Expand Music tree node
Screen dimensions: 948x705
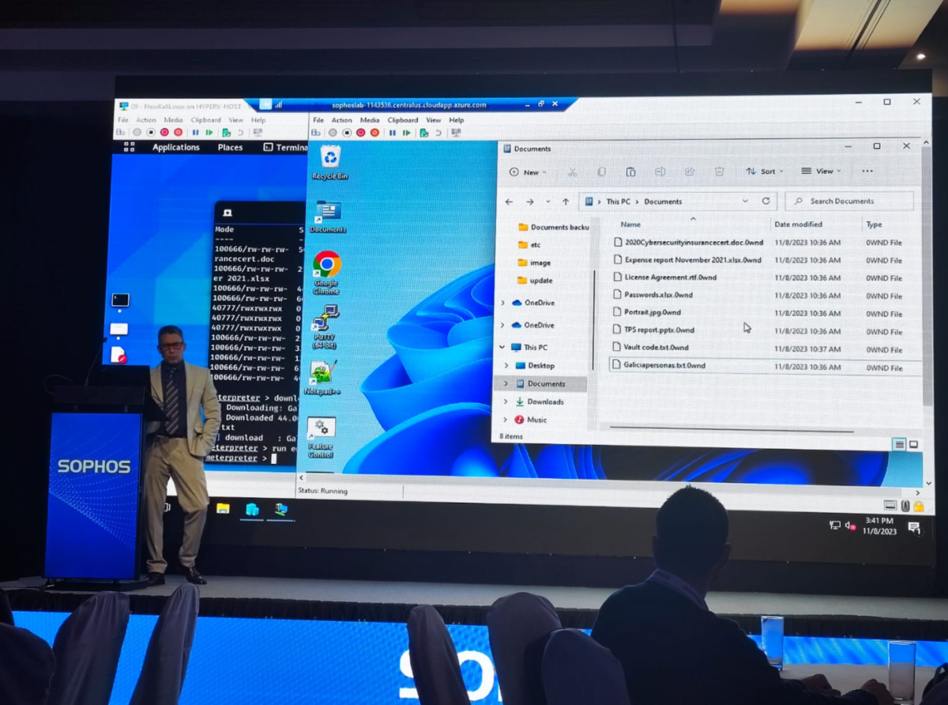[506, 420]
